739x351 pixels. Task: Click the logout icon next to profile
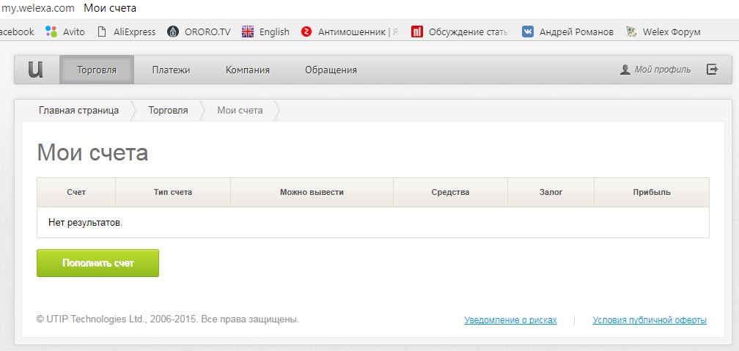[712, 70]
